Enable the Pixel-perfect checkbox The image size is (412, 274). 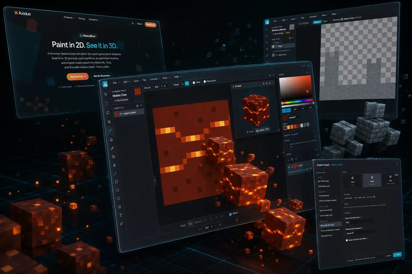[x=205, y=81]
